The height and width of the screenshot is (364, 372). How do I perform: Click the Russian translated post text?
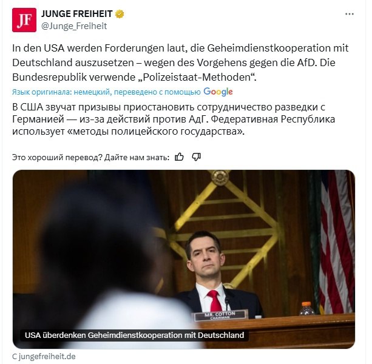[174, 119]
